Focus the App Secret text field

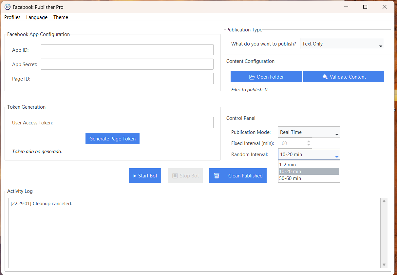point(127,64)
